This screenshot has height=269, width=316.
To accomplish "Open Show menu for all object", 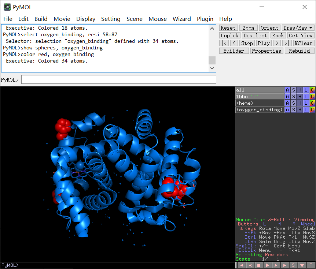I will 294,90.
